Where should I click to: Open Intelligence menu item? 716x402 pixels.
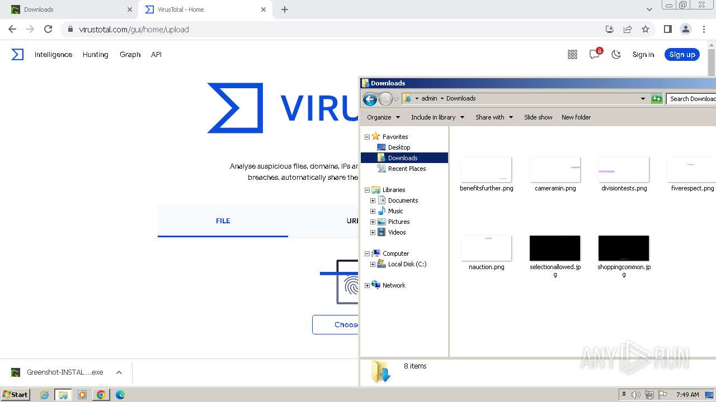click(53, 54)
